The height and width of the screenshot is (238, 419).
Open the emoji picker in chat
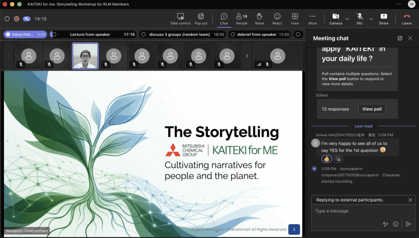click(396, 224)
